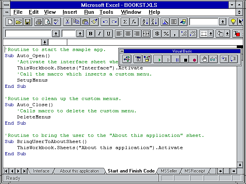Apply Currency Style with the dollar icon
The height and width of the screenshot is (184, 246).
point(157,33)
